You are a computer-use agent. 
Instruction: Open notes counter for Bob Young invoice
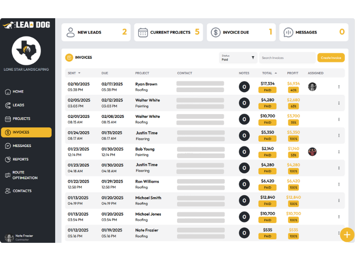coord(244,152)
